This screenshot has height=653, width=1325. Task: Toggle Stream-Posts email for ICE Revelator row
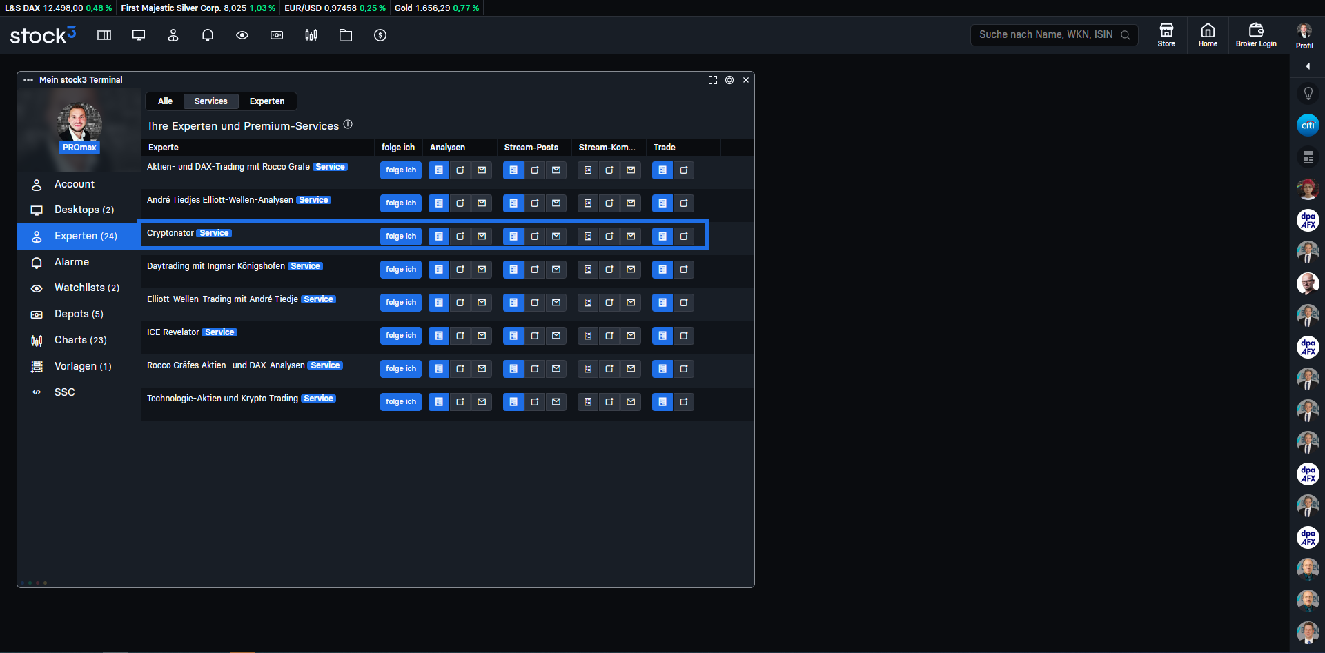[556, 336]
